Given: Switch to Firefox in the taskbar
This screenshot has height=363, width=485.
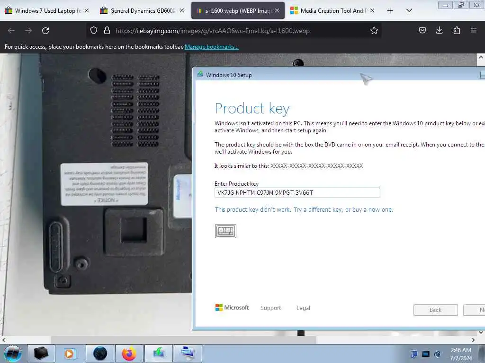Looking at the screenshot, I should [129, 354].
